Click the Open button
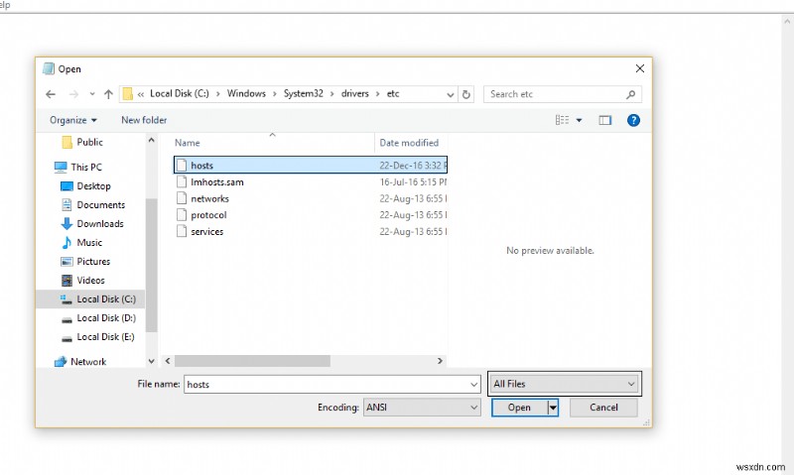This screenshot has width=794, height=475. pos(519,408)
